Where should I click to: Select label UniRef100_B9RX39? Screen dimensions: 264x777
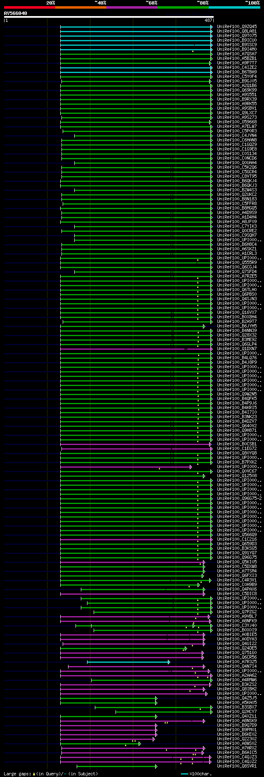click(237, 99)
